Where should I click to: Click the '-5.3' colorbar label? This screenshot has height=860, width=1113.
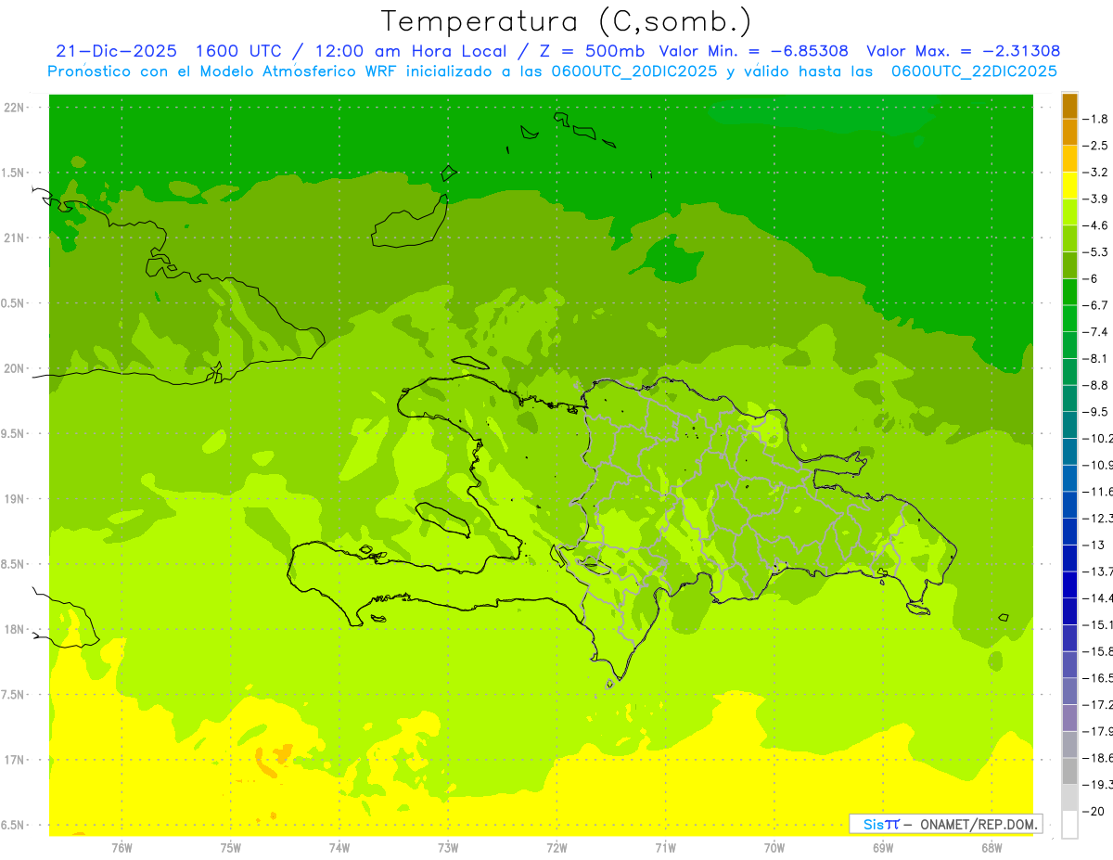point(1096,252)
